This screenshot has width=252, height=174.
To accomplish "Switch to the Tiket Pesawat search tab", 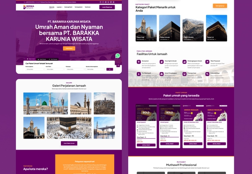I will pyautogui.click(x=53, y=59).
